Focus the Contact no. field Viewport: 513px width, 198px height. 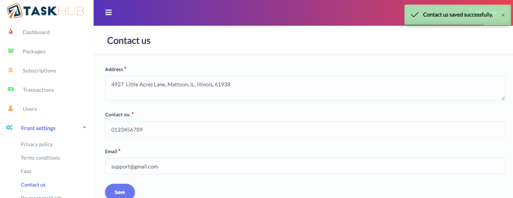304,129
